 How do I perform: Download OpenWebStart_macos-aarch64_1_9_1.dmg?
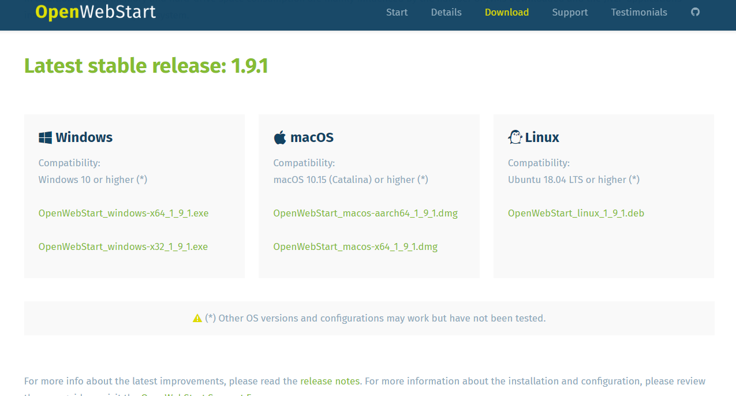[x=365, y=213]
